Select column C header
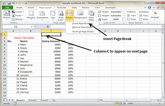This screenshot has width=165, height=106. 51,31
